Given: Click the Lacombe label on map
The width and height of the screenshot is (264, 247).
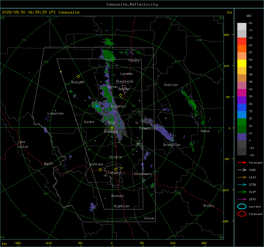Looking at the screenshot, I should pos(126,74).
